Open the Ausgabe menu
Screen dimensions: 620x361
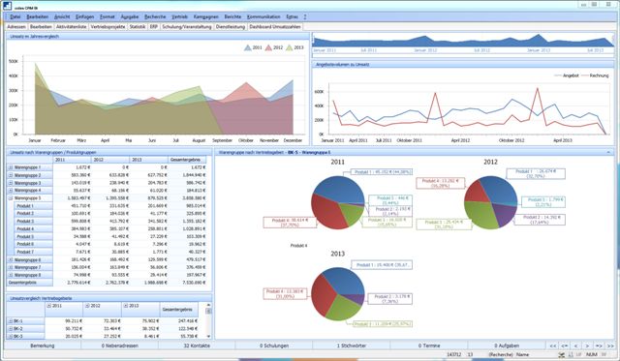coord(130,17)
